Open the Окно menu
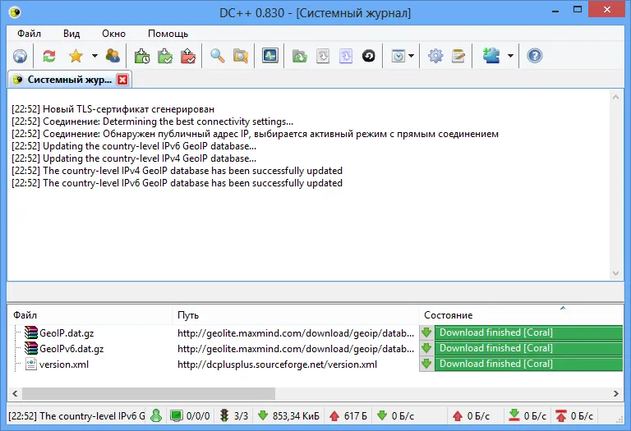 coord(114,34)
